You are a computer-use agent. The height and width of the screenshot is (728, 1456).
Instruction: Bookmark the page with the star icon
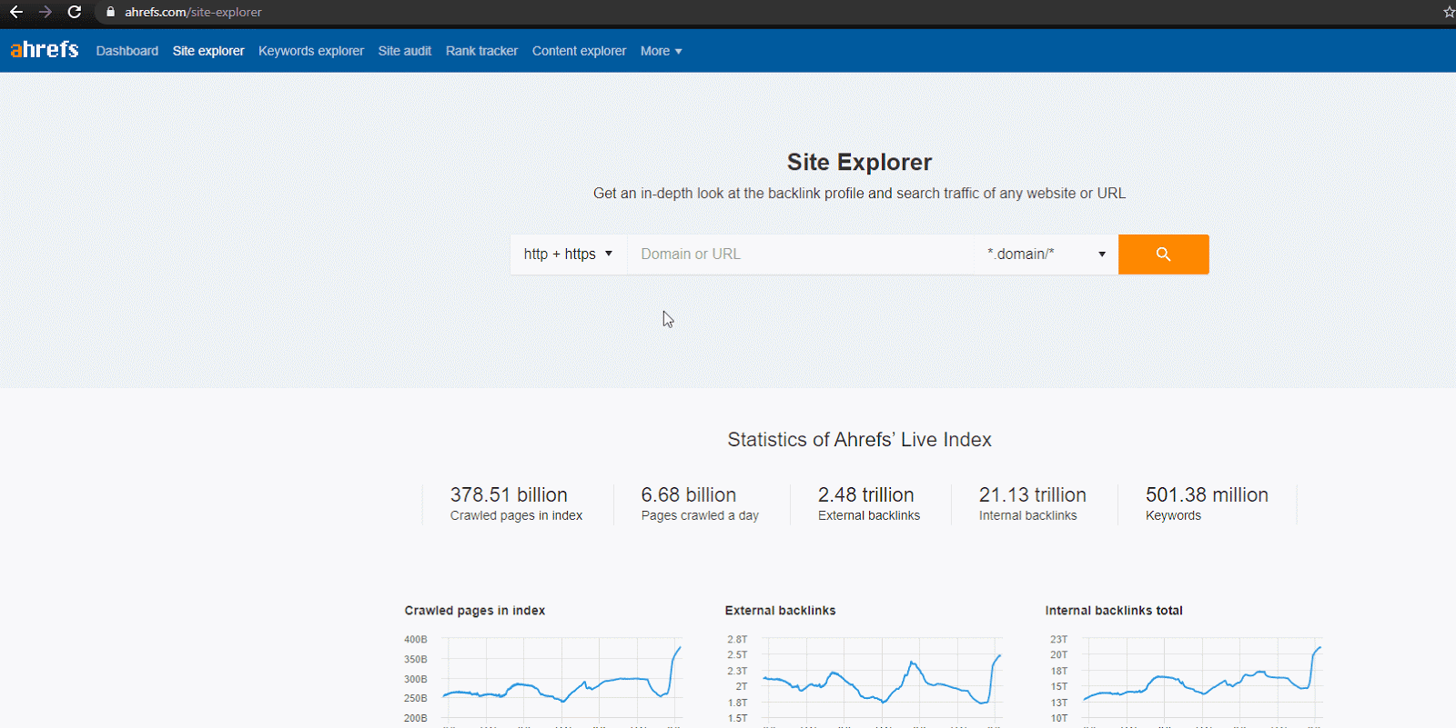point(1449,12)
